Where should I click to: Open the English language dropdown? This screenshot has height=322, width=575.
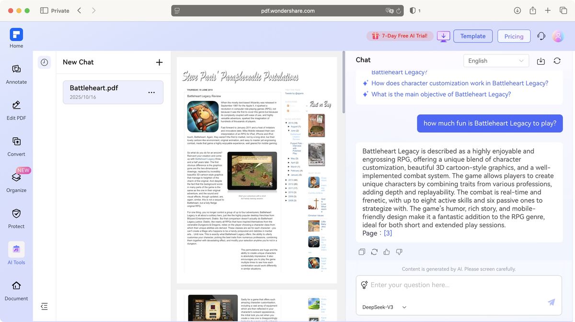pyautogui.click(x=496, y=60)
